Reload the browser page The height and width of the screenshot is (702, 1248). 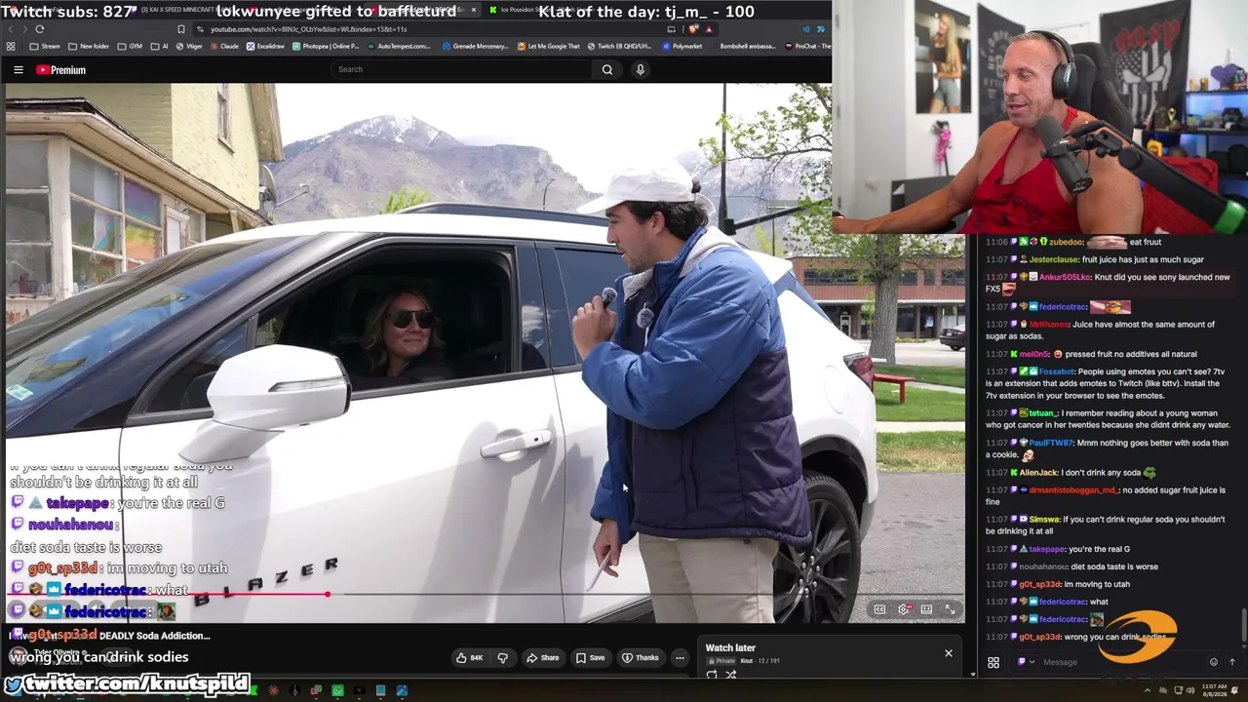coord(39,29)
